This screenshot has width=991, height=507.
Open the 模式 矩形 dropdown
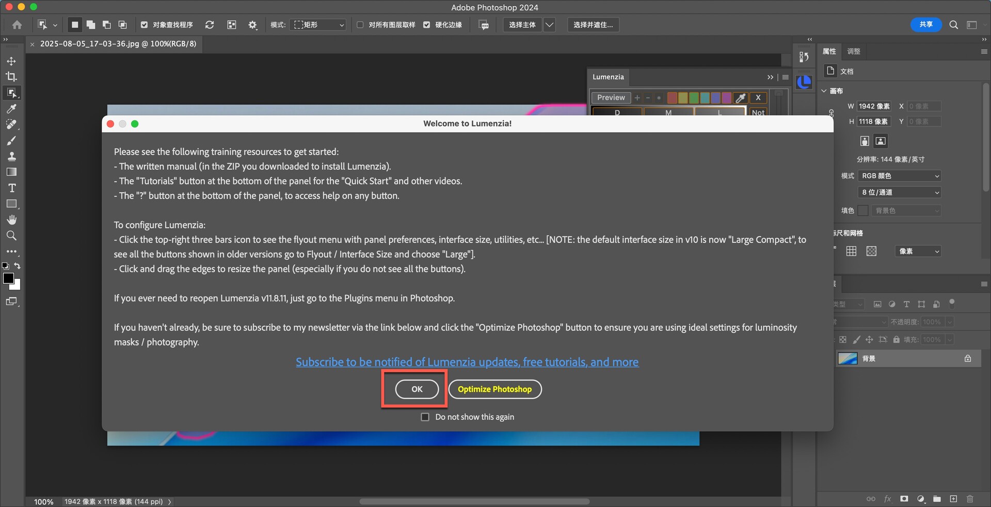318,25
